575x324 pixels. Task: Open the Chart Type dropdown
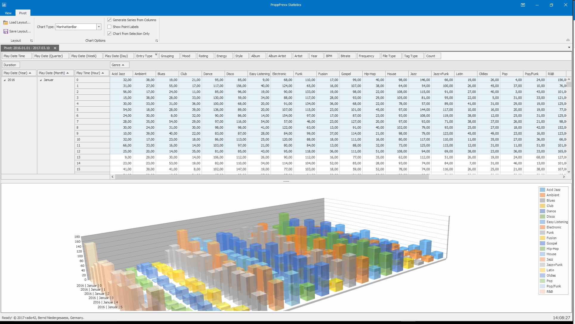tap(99, 27)
